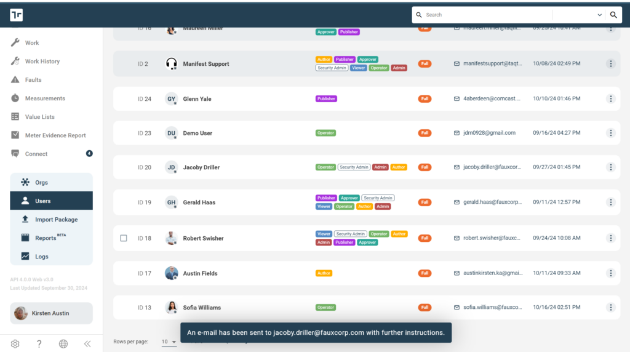Viewport: 630px width, 352px height.
Task: Click Gerald Haas GH avatar
Action: tap(171, 202)
